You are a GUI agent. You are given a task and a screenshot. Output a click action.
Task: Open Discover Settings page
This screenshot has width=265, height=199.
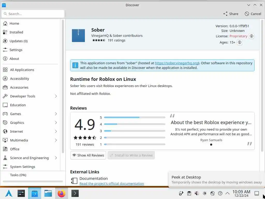pyautogui.click(x=31, y=50)
